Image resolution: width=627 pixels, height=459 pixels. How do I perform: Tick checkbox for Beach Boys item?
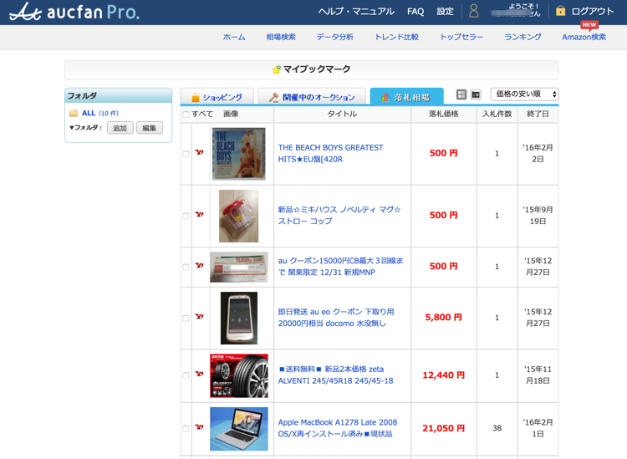(x=186, y=154)
